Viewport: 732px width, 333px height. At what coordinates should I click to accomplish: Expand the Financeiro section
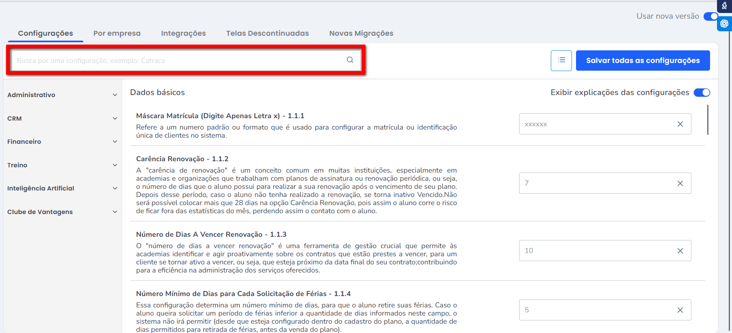click(x=62, y=142)
